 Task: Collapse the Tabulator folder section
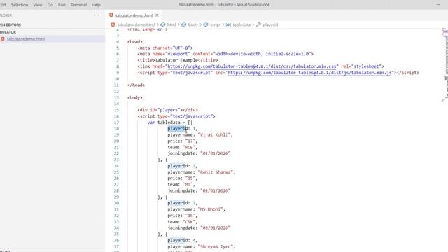point(8,32)
